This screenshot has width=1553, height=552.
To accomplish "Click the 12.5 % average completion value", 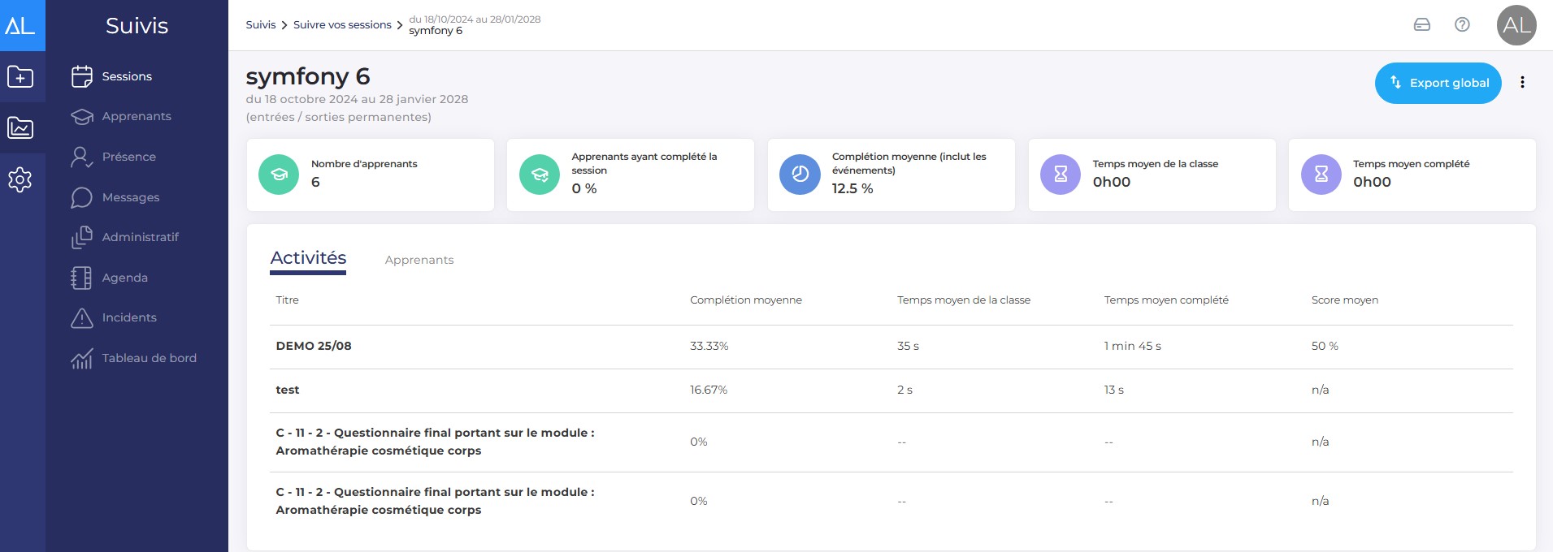I will (x=852, y=188).
